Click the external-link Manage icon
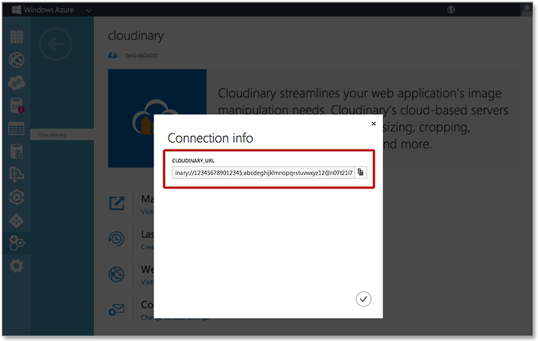This screenshot has width=538, height=341. point(117,204)
